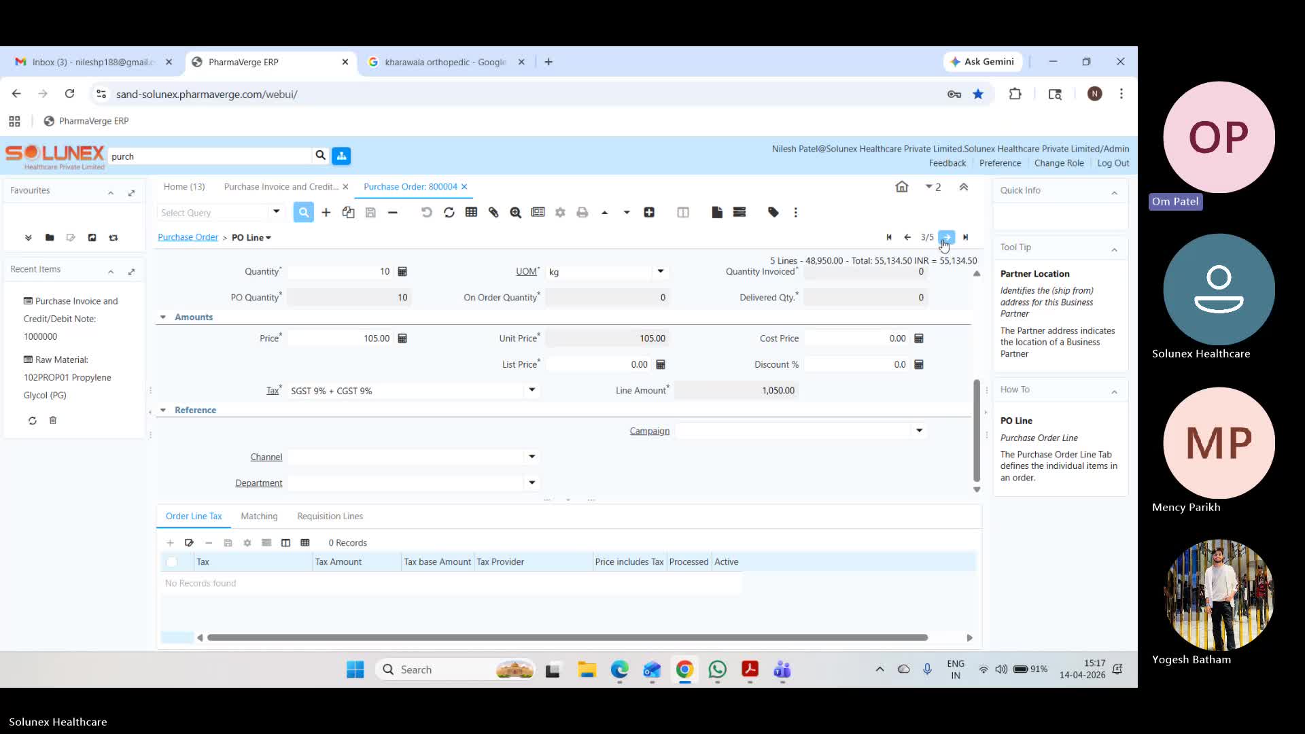
Task: Open the calculator beside the Quantity field
Action: (x=402, y=271)
